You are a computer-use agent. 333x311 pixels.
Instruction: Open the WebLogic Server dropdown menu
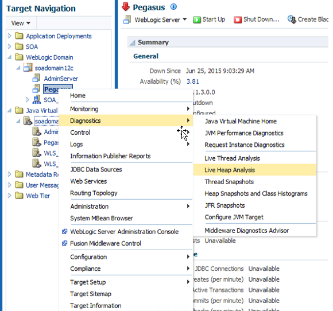(x=160, y=20)
